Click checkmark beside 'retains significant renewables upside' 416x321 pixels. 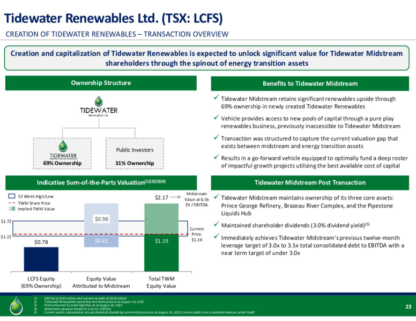click(x=217, y=97)
